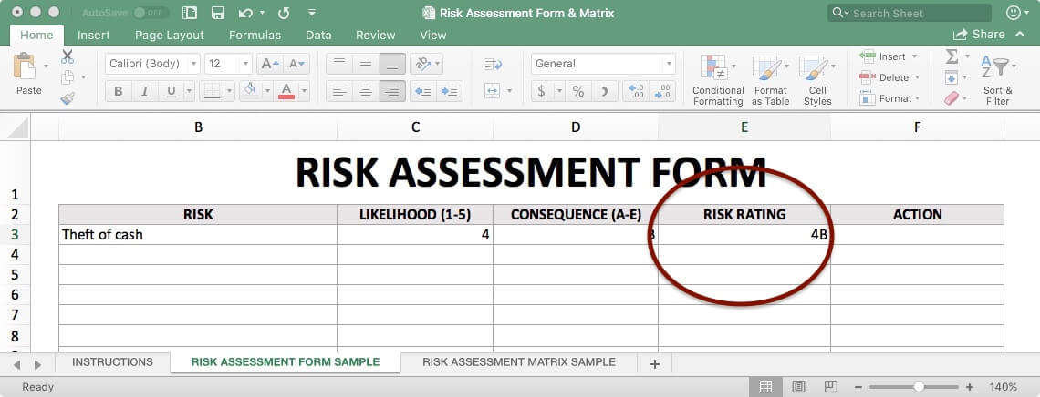Apply the Fill Color bucket
Screen dimensions: 1040x397
250,91
